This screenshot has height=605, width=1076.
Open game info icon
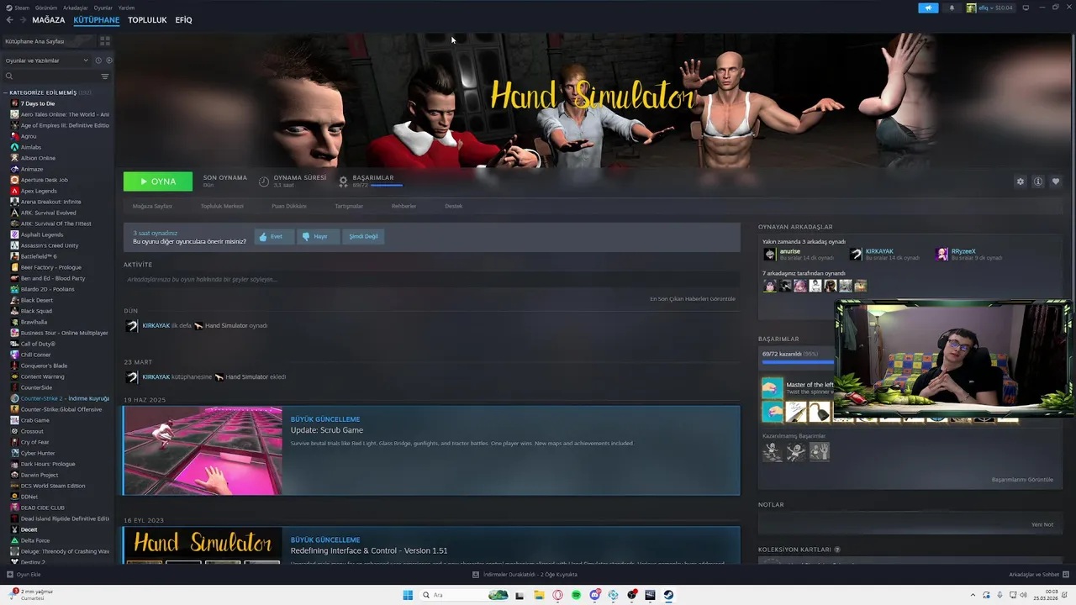tap(1038, 181)
